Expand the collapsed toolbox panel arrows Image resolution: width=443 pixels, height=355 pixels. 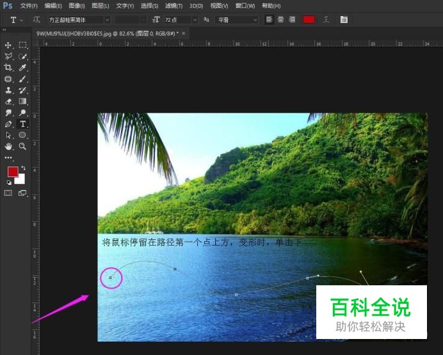(x=4, y=29)
